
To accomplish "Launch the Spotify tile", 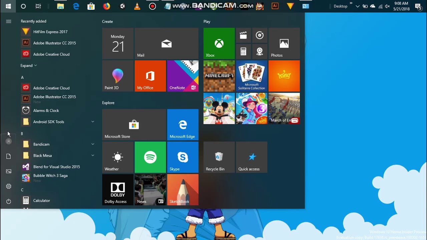I will click(150, 157).
